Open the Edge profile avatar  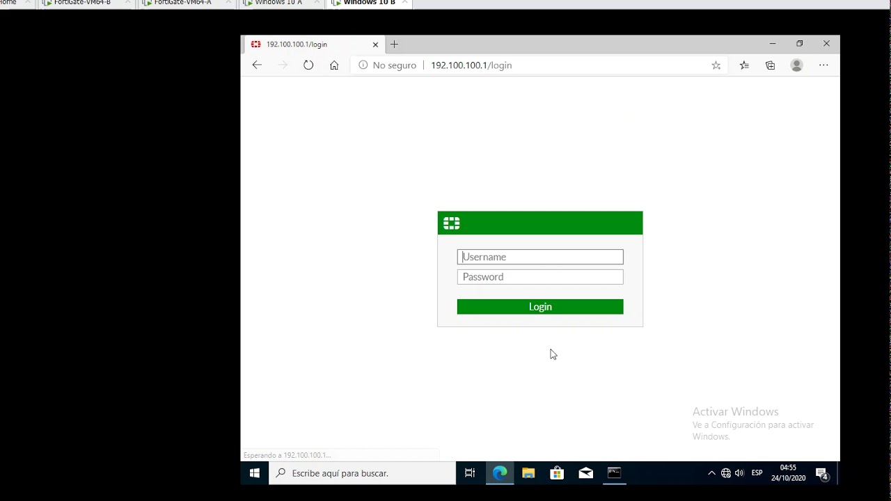click(x=797, y=65)
